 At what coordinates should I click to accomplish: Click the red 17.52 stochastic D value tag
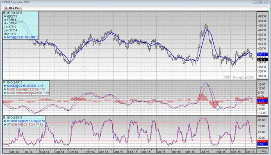[x=262, y=141]
